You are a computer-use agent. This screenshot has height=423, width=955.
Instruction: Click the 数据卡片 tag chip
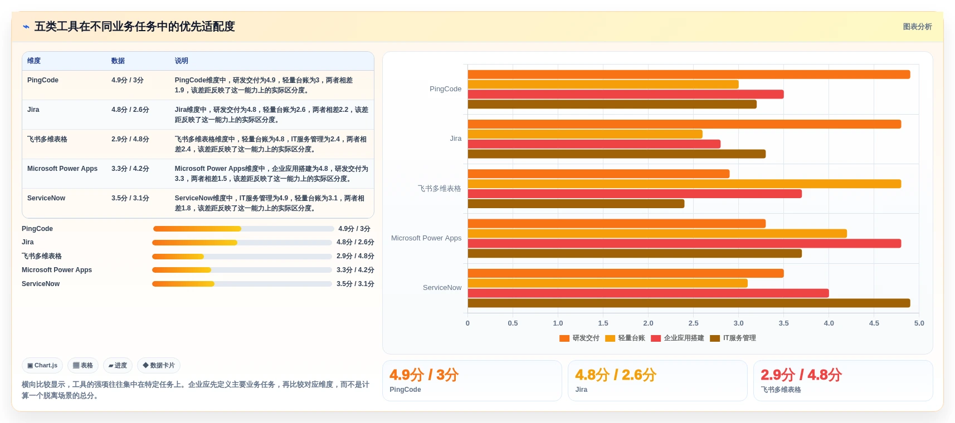click(159, 366)
